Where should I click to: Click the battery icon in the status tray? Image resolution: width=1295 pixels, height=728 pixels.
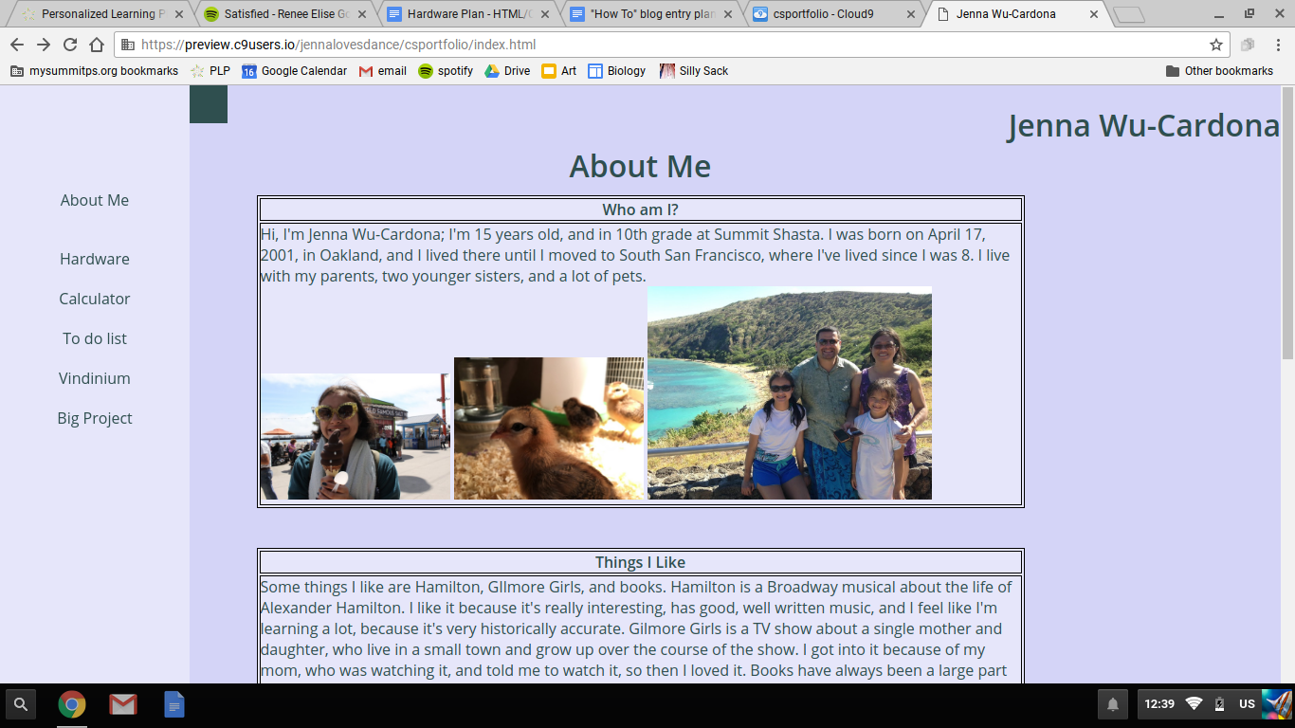click(x=1219, y=704)
